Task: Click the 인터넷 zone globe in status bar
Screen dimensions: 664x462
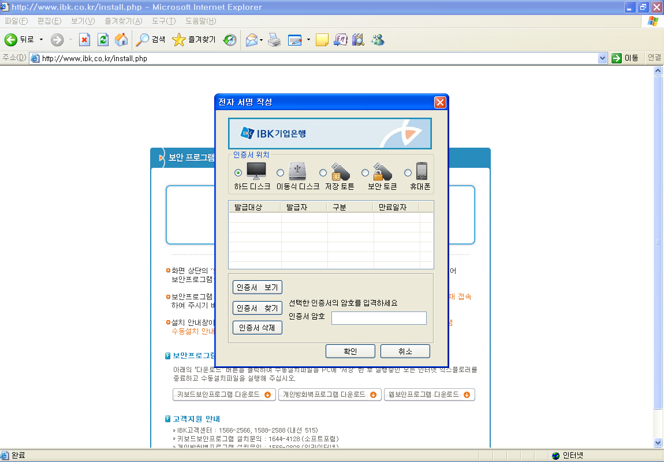Action: 556,456
